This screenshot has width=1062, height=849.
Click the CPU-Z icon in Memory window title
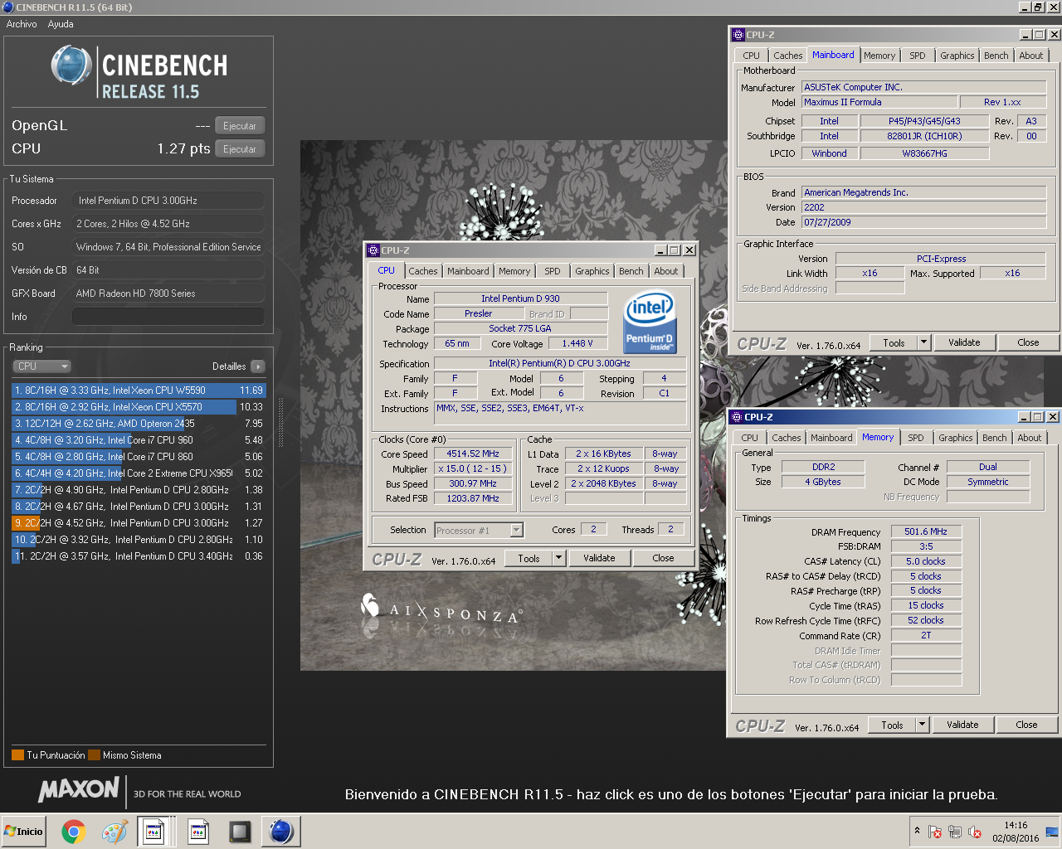pos(736,416)
